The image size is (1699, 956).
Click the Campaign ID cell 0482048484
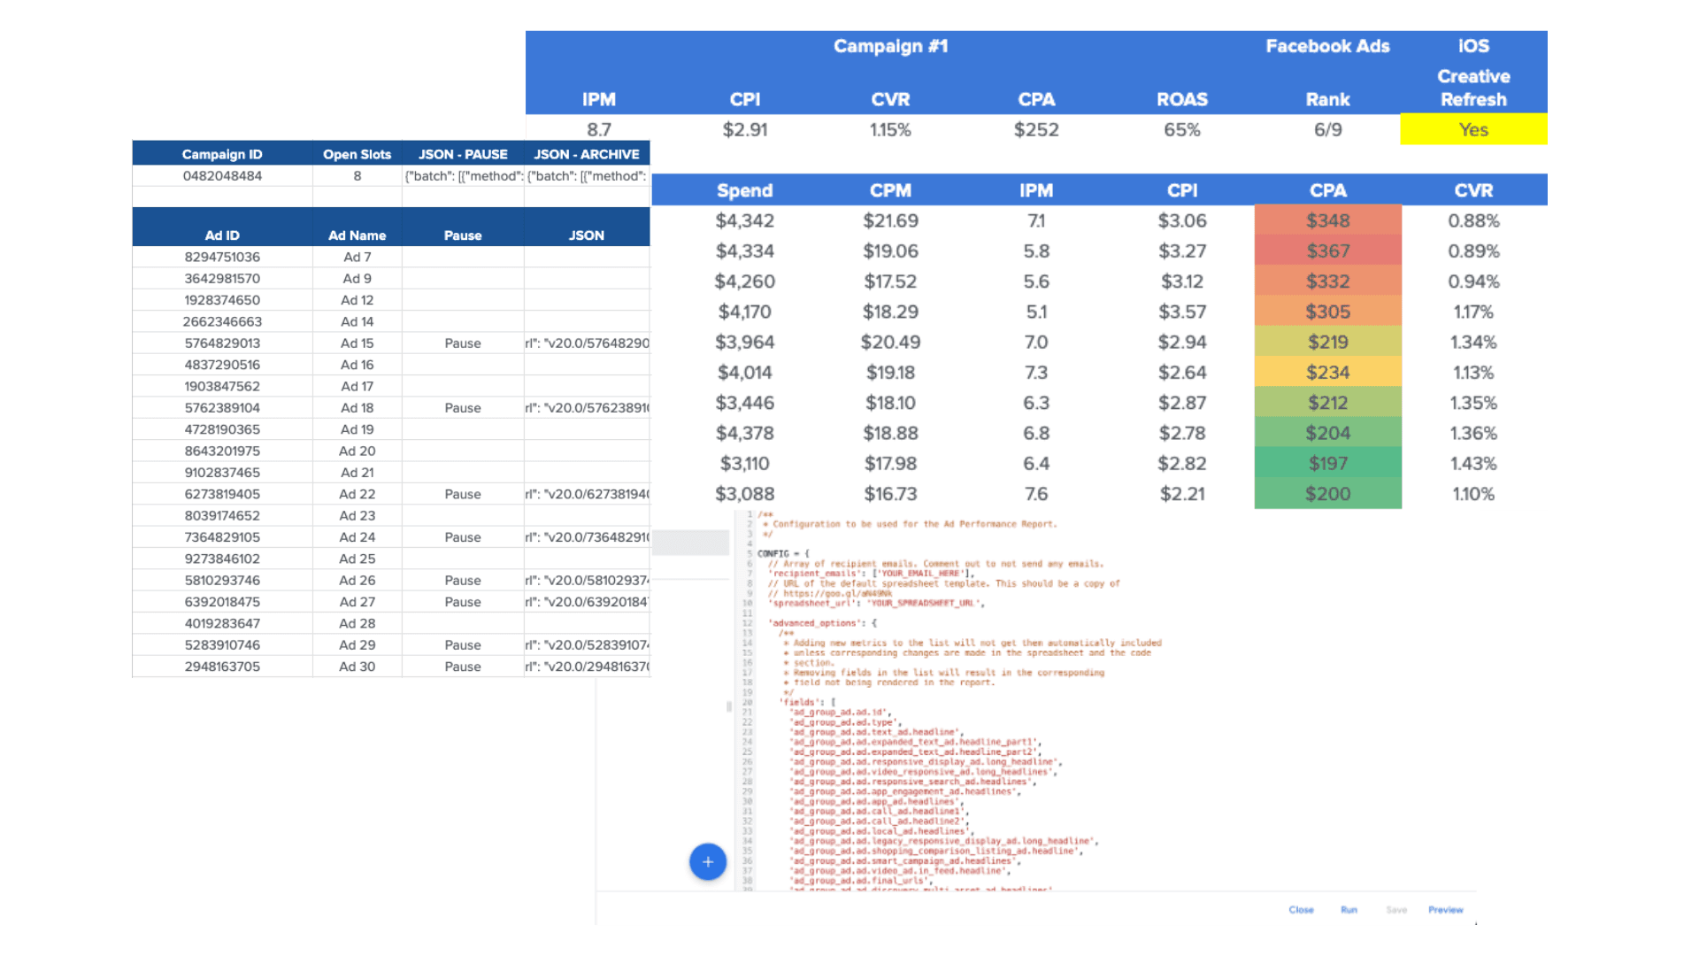click(x=222, y=176)
